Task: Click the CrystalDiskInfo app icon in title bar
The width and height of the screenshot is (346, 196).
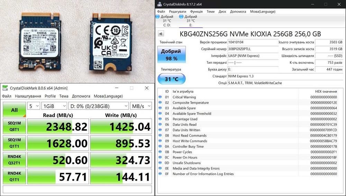Action: pos(159,4)
